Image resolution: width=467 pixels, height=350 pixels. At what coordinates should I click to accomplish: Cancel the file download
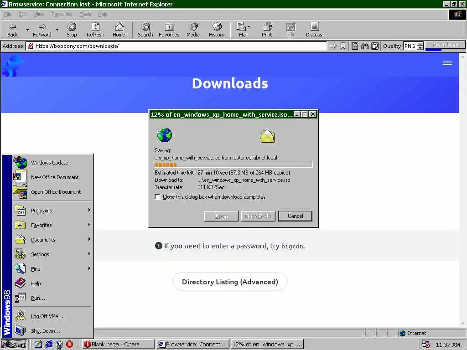[x=295, y=216]
